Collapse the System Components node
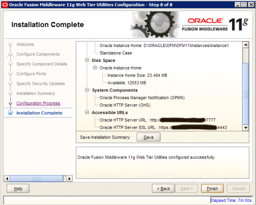This screenshot has width=256, height=205. click(87, 90)
